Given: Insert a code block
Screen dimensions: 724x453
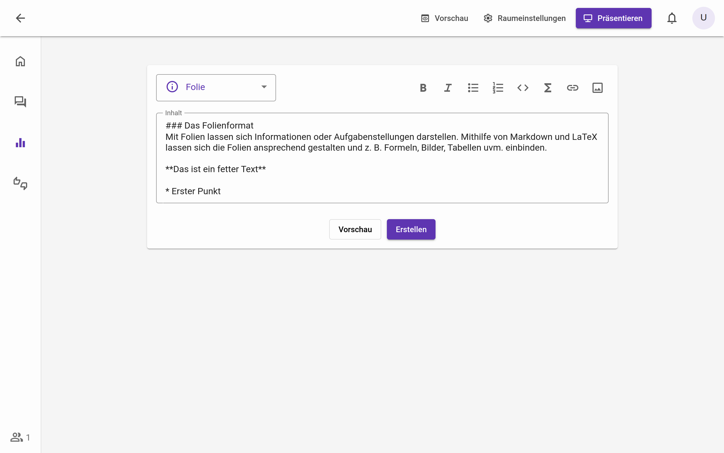Looking at the screenshot, I should click(523, 88).
